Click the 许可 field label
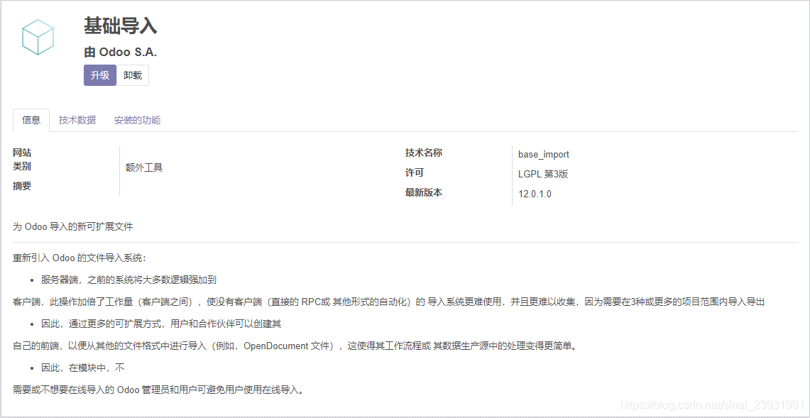The width and height of the screenshot is (810, 418). click(x=415, y=172)
